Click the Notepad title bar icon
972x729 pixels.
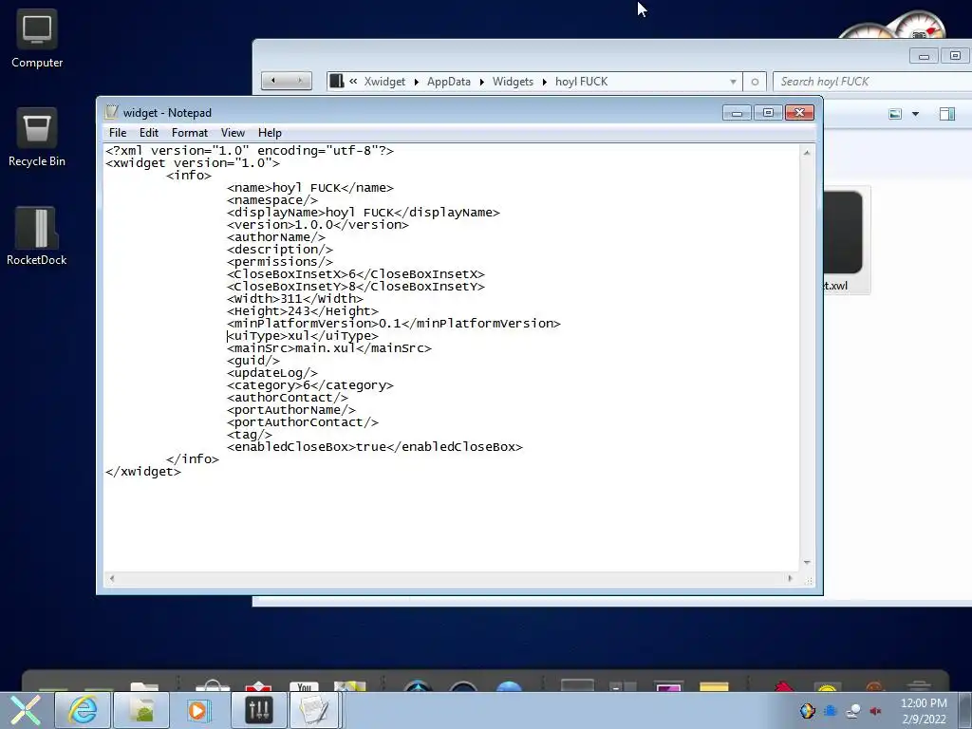pyautogui.click(x=112, y=112)
